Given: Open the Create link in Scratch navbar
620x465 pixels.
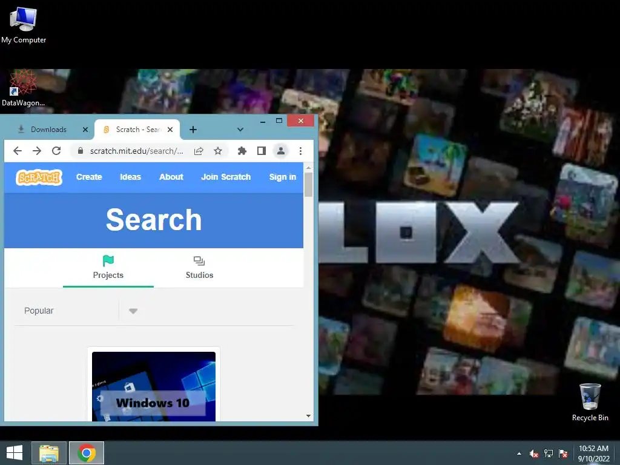Looking at the screenshot, I should coord(89,177).
